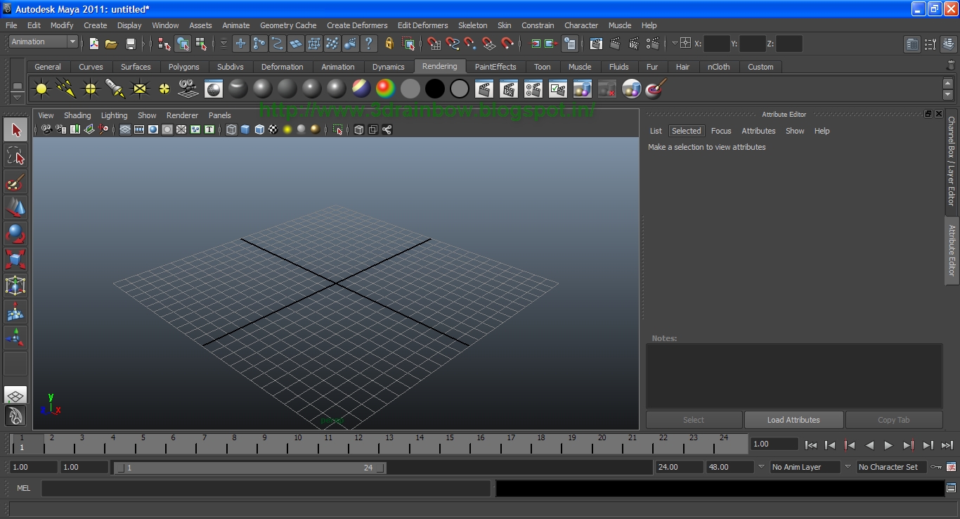960x519 pixels.
Task: Open the Script Editor icon
Action: point(951,488)
